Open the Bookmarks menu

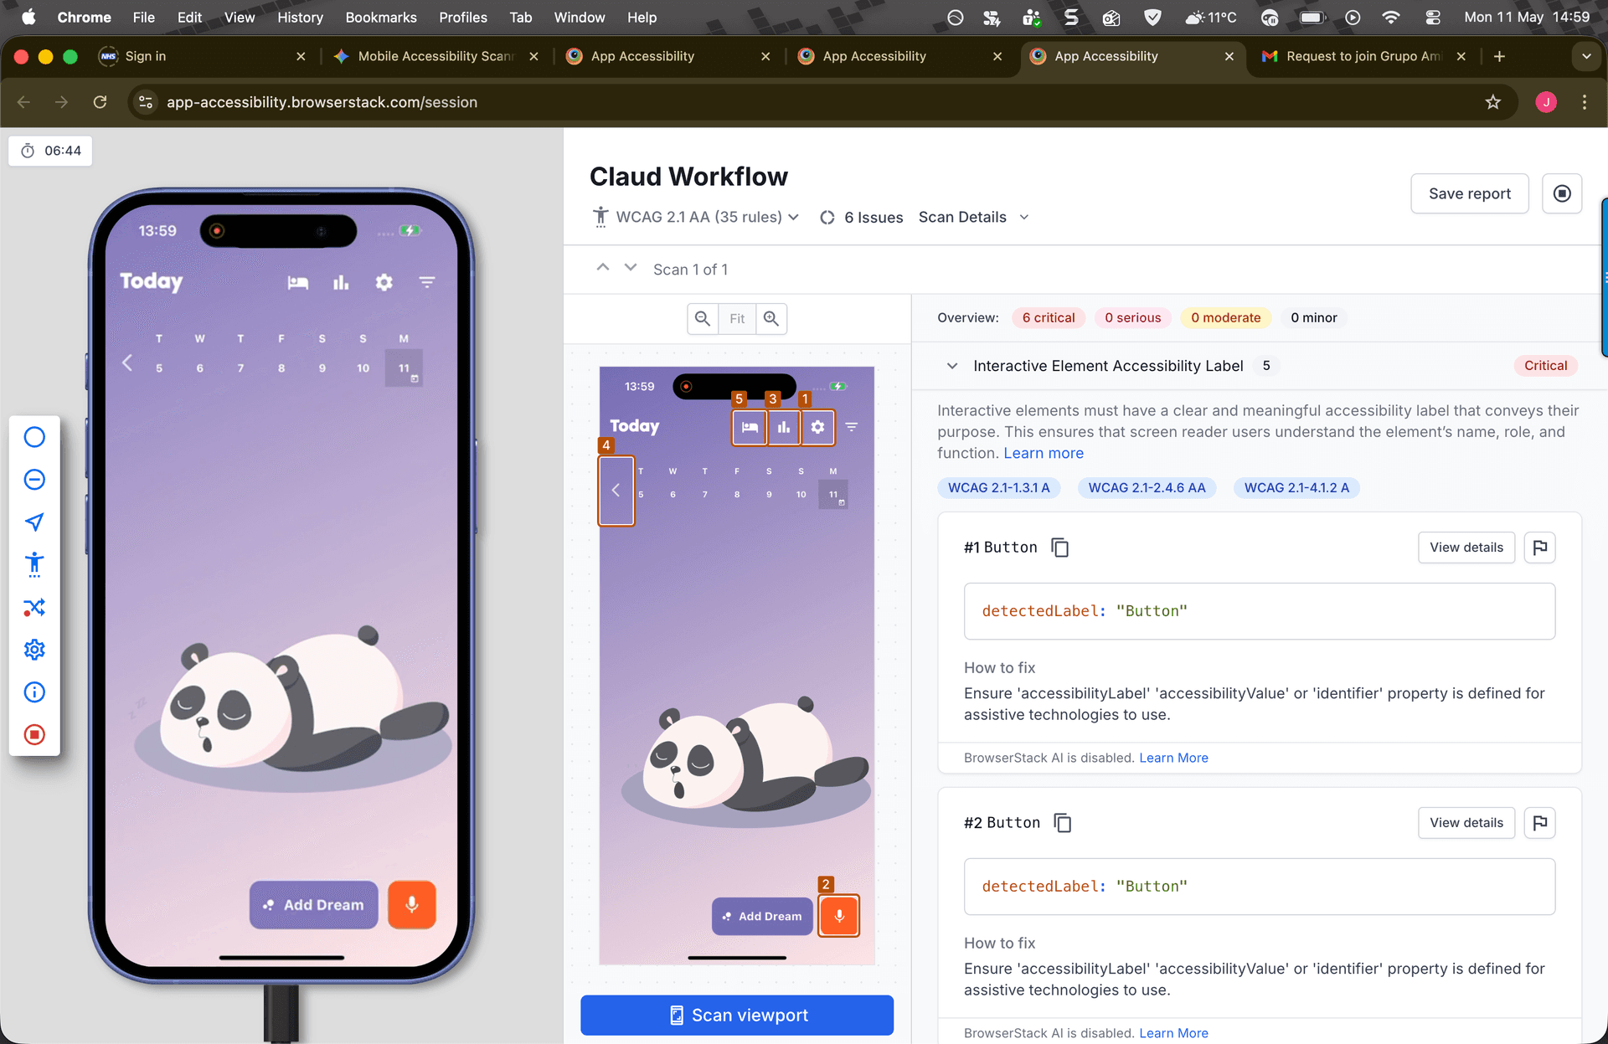click(x=381, y=17)
